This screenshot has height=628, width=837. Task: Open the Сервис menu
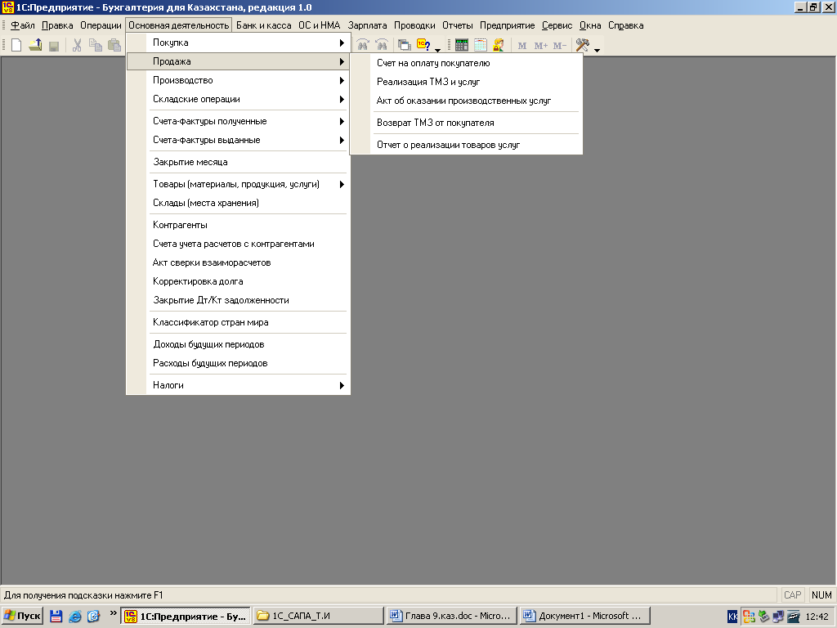(557, 25)
